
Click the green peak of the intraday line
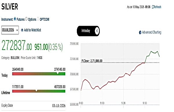[x=151, y=51]
